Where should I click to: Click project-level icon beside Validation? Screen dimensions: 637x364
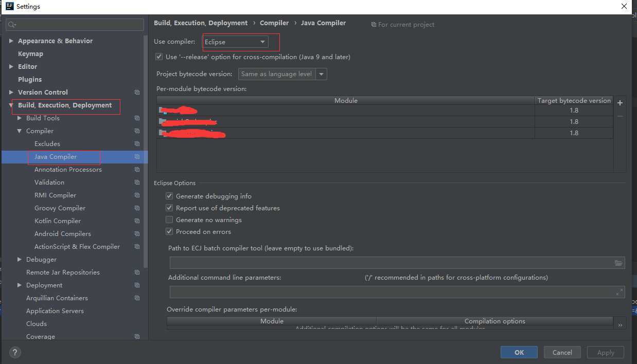click(137, 183)
